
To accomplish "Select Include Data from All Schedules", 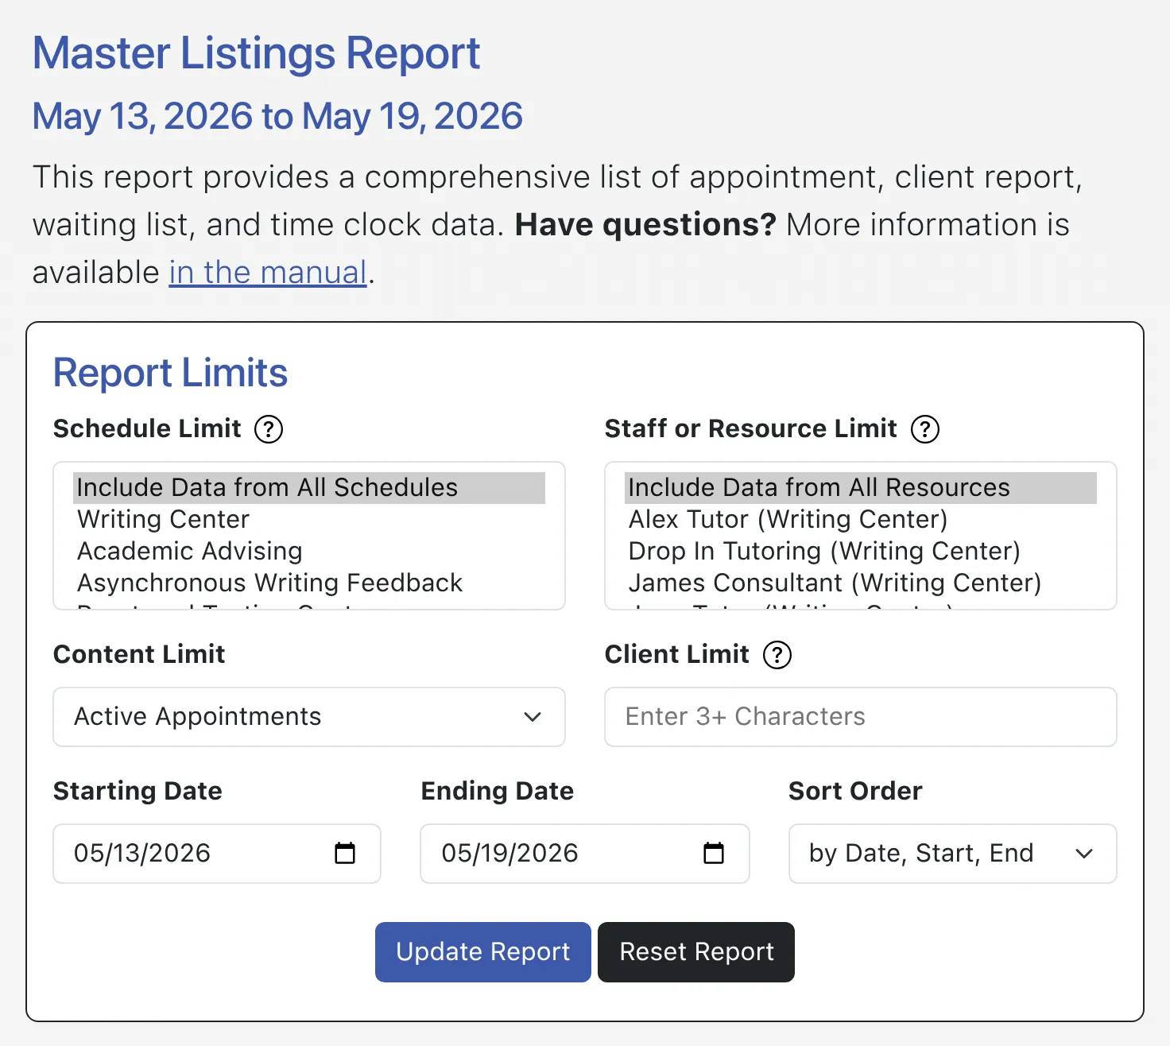I will coord(309,487).
